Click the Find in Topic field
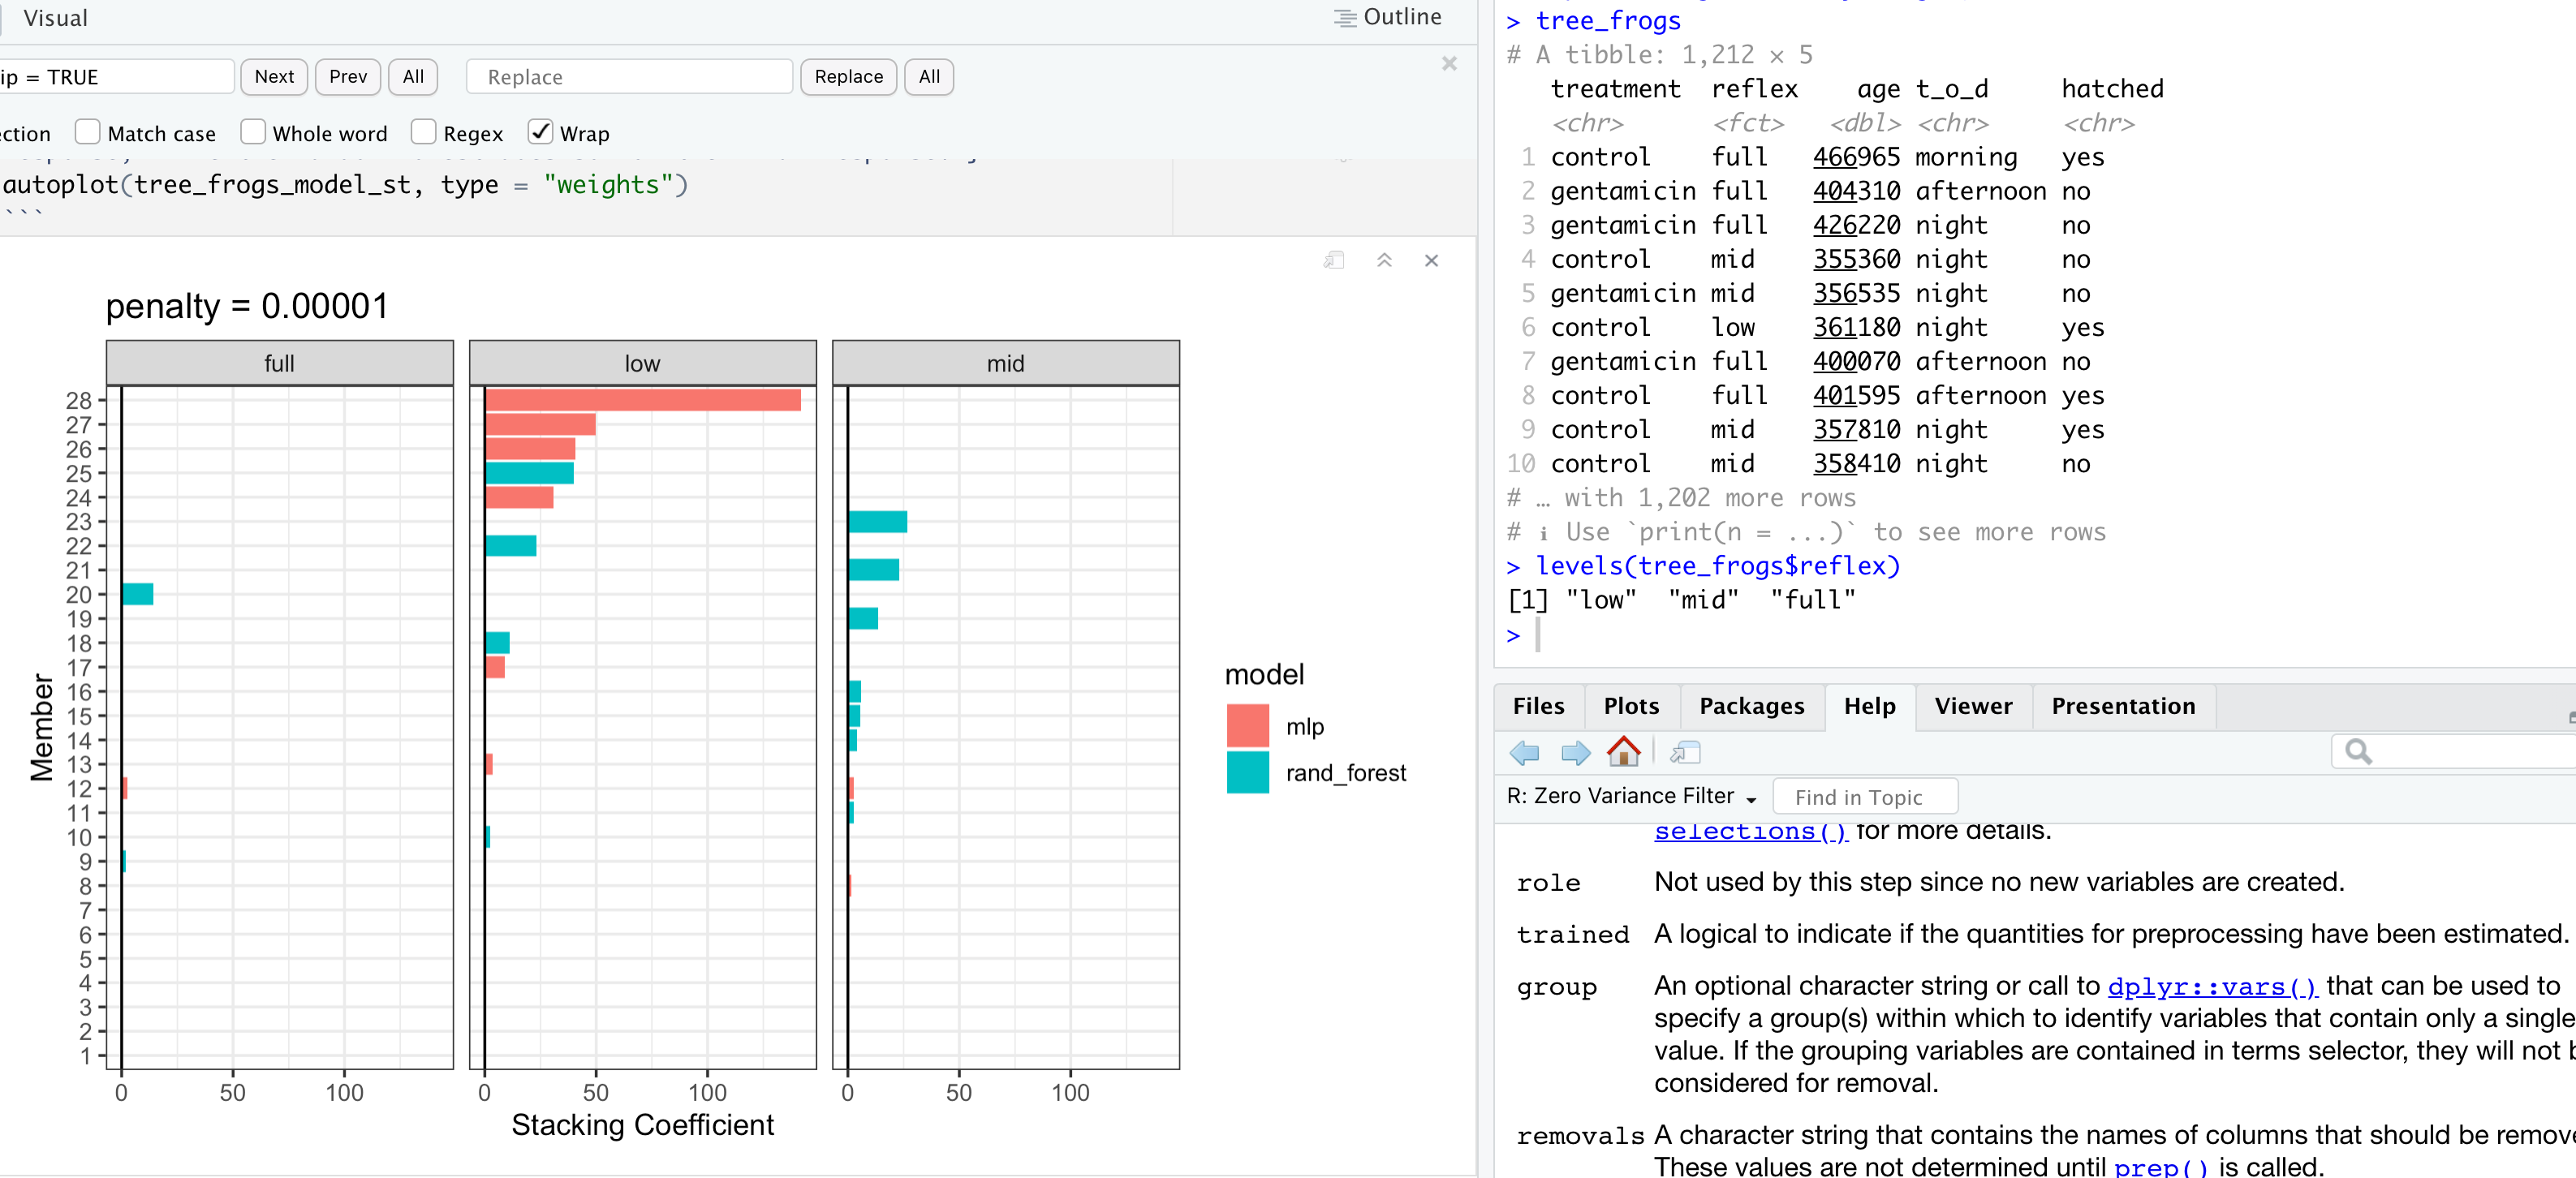 [1865, 797]
